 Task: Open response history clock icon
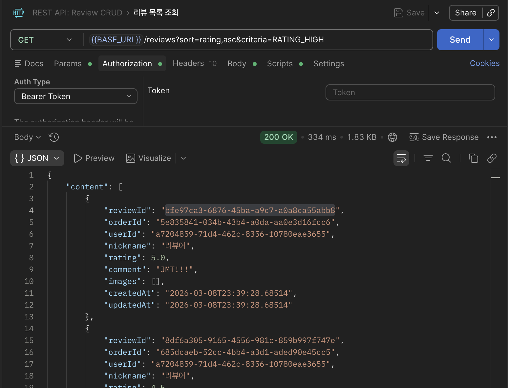54,137
